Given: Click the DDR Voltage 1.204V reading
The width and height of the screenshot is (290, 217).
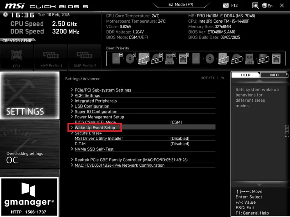Looking at the screenshot, I should point(125,32).
